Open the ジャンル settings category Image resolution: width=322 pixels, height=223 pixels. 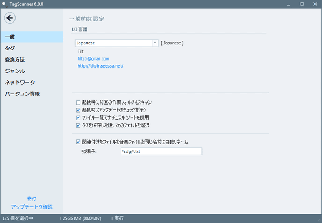click(32, 71)
